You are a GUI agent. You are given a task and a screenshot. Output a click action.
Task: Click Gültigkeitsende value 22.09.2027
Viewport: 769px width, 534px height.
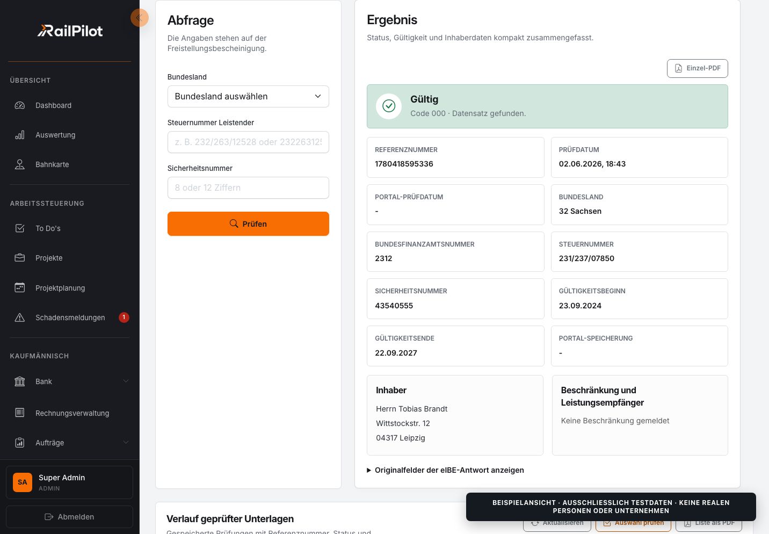coord(396,353)
